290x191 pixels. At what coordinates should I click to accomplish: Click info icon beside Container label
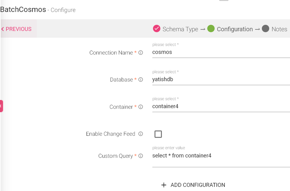(x=141, y=107)
